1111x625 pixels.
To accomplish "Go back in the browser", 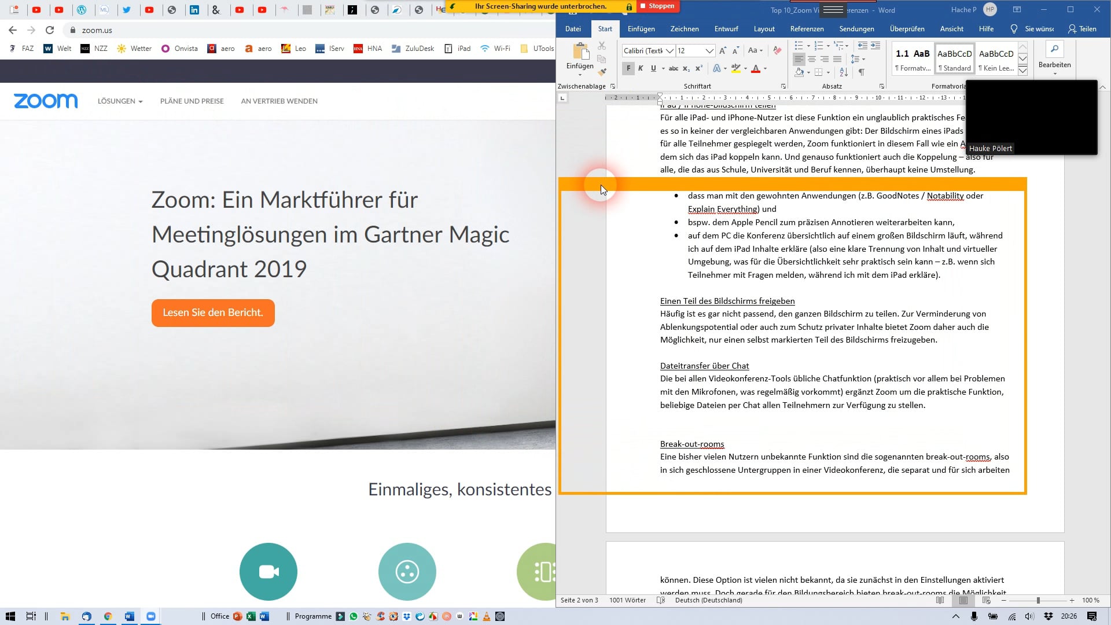I will pyautogui.click(x=13, y=30).
